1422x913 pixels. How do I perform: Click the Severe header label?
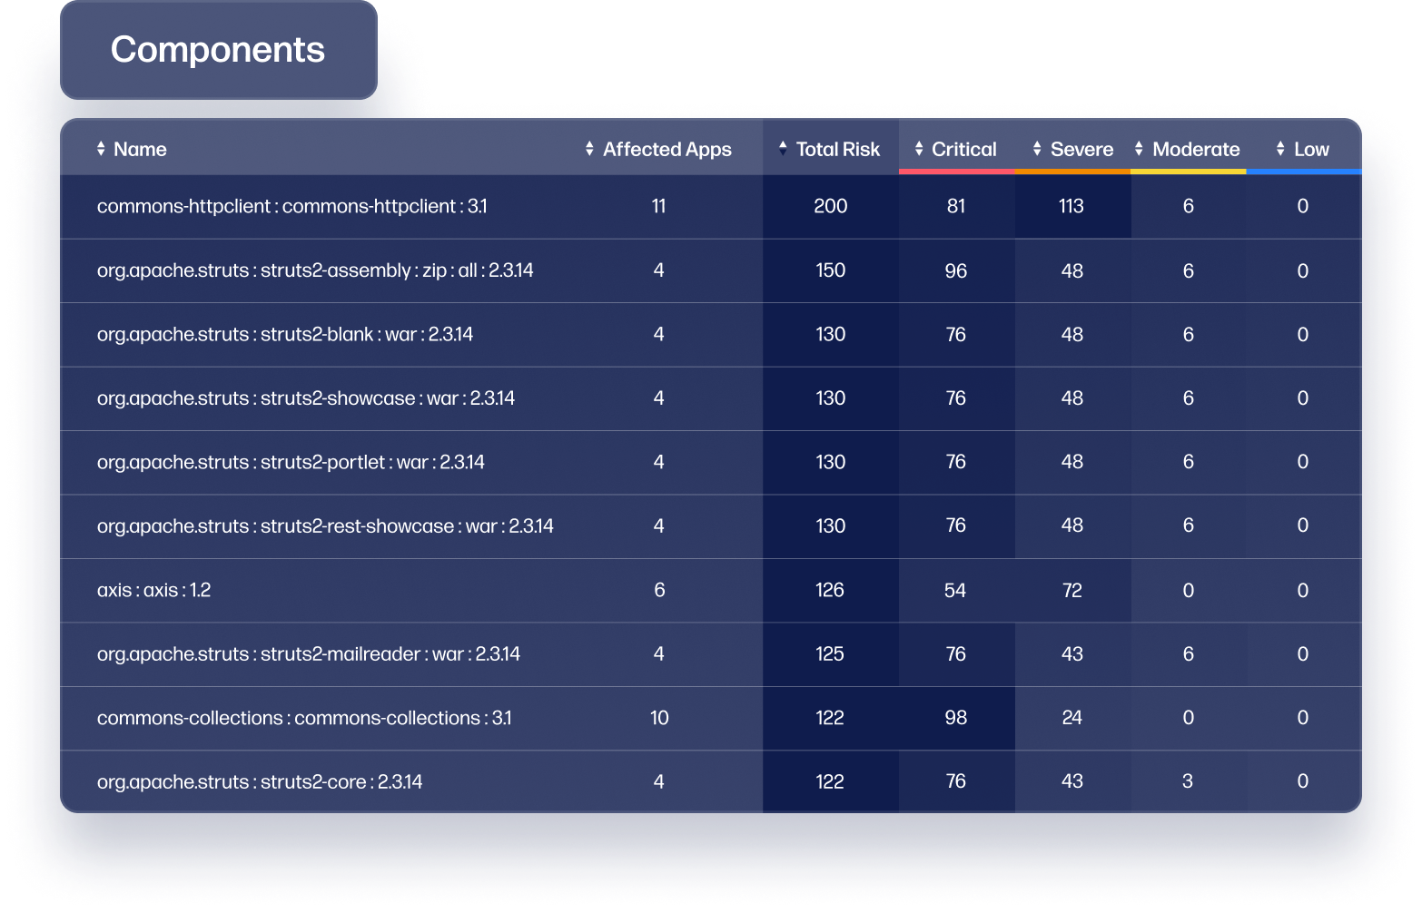click(x=1081, y=150)
